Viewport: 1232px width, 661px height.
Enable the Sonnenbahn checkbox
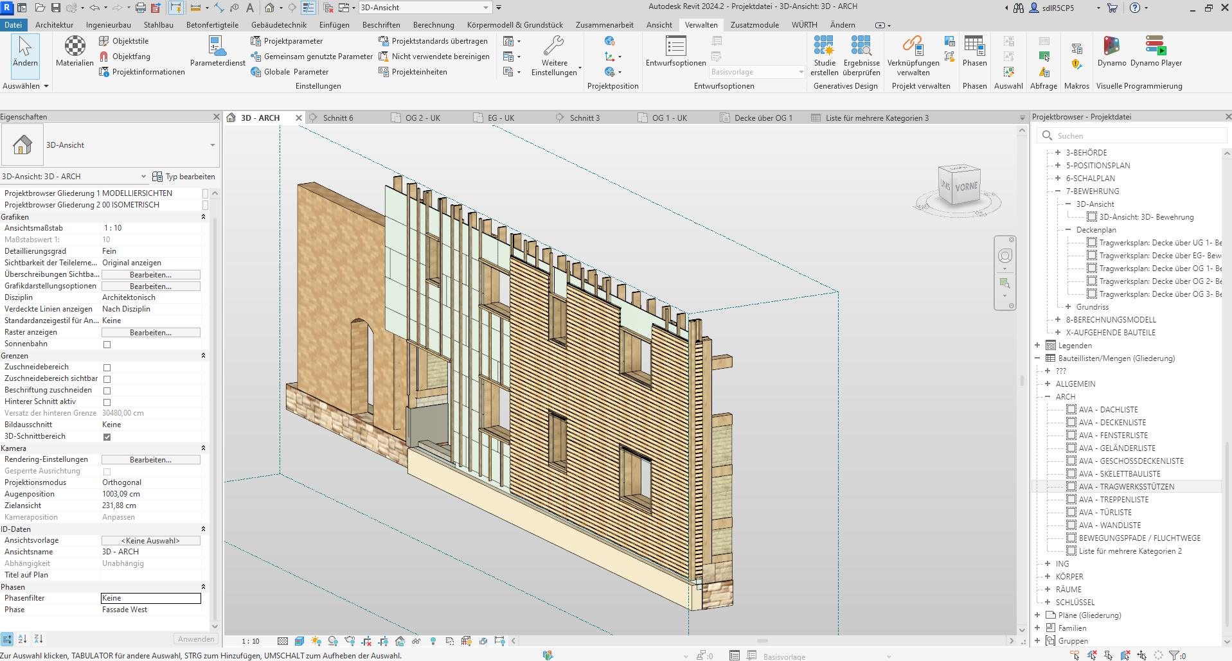(x=106, y=344)
